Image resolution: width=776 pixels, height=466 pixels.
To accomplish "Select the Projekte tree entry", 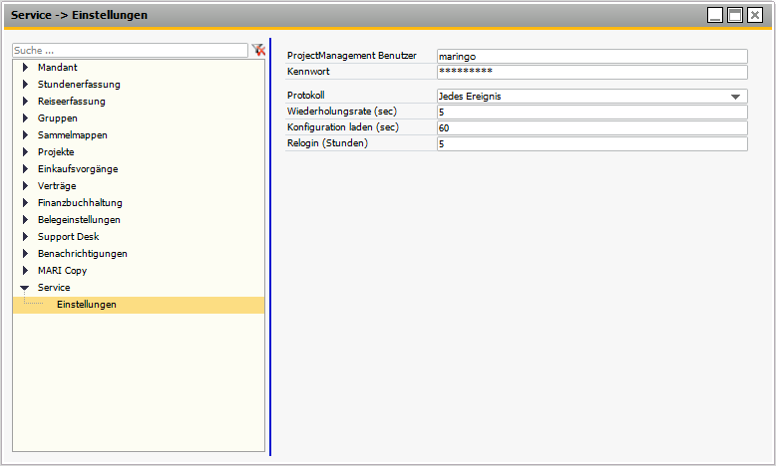I will point(56,151).
